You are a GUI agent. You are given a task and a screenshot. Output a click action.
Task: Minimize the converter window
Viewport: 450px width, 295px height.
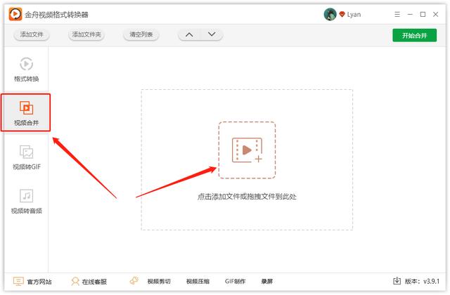tap(410, 14)
